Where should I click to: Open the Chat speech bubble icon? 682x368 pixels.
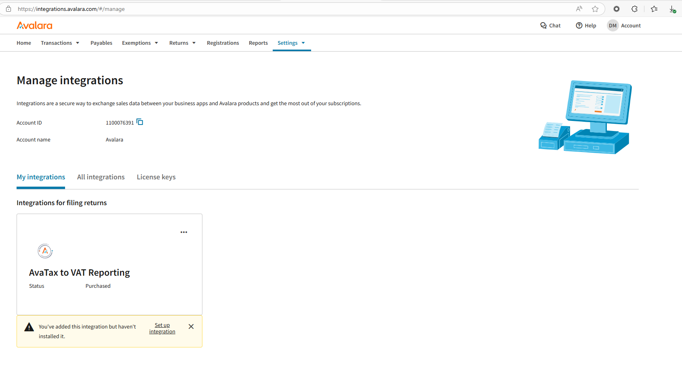(543, 25)
